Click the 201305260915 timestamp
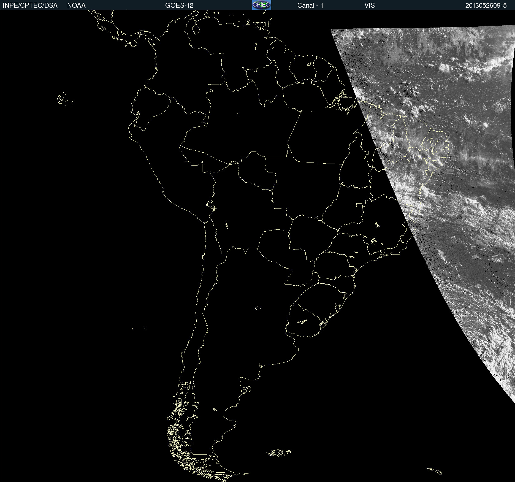515x482 pixels. (x=486, y=6)
